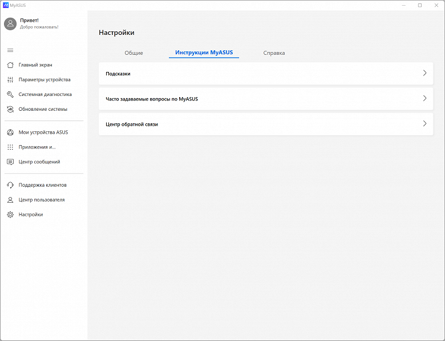Click the Приложения grid icon

[x=10, y=147]
